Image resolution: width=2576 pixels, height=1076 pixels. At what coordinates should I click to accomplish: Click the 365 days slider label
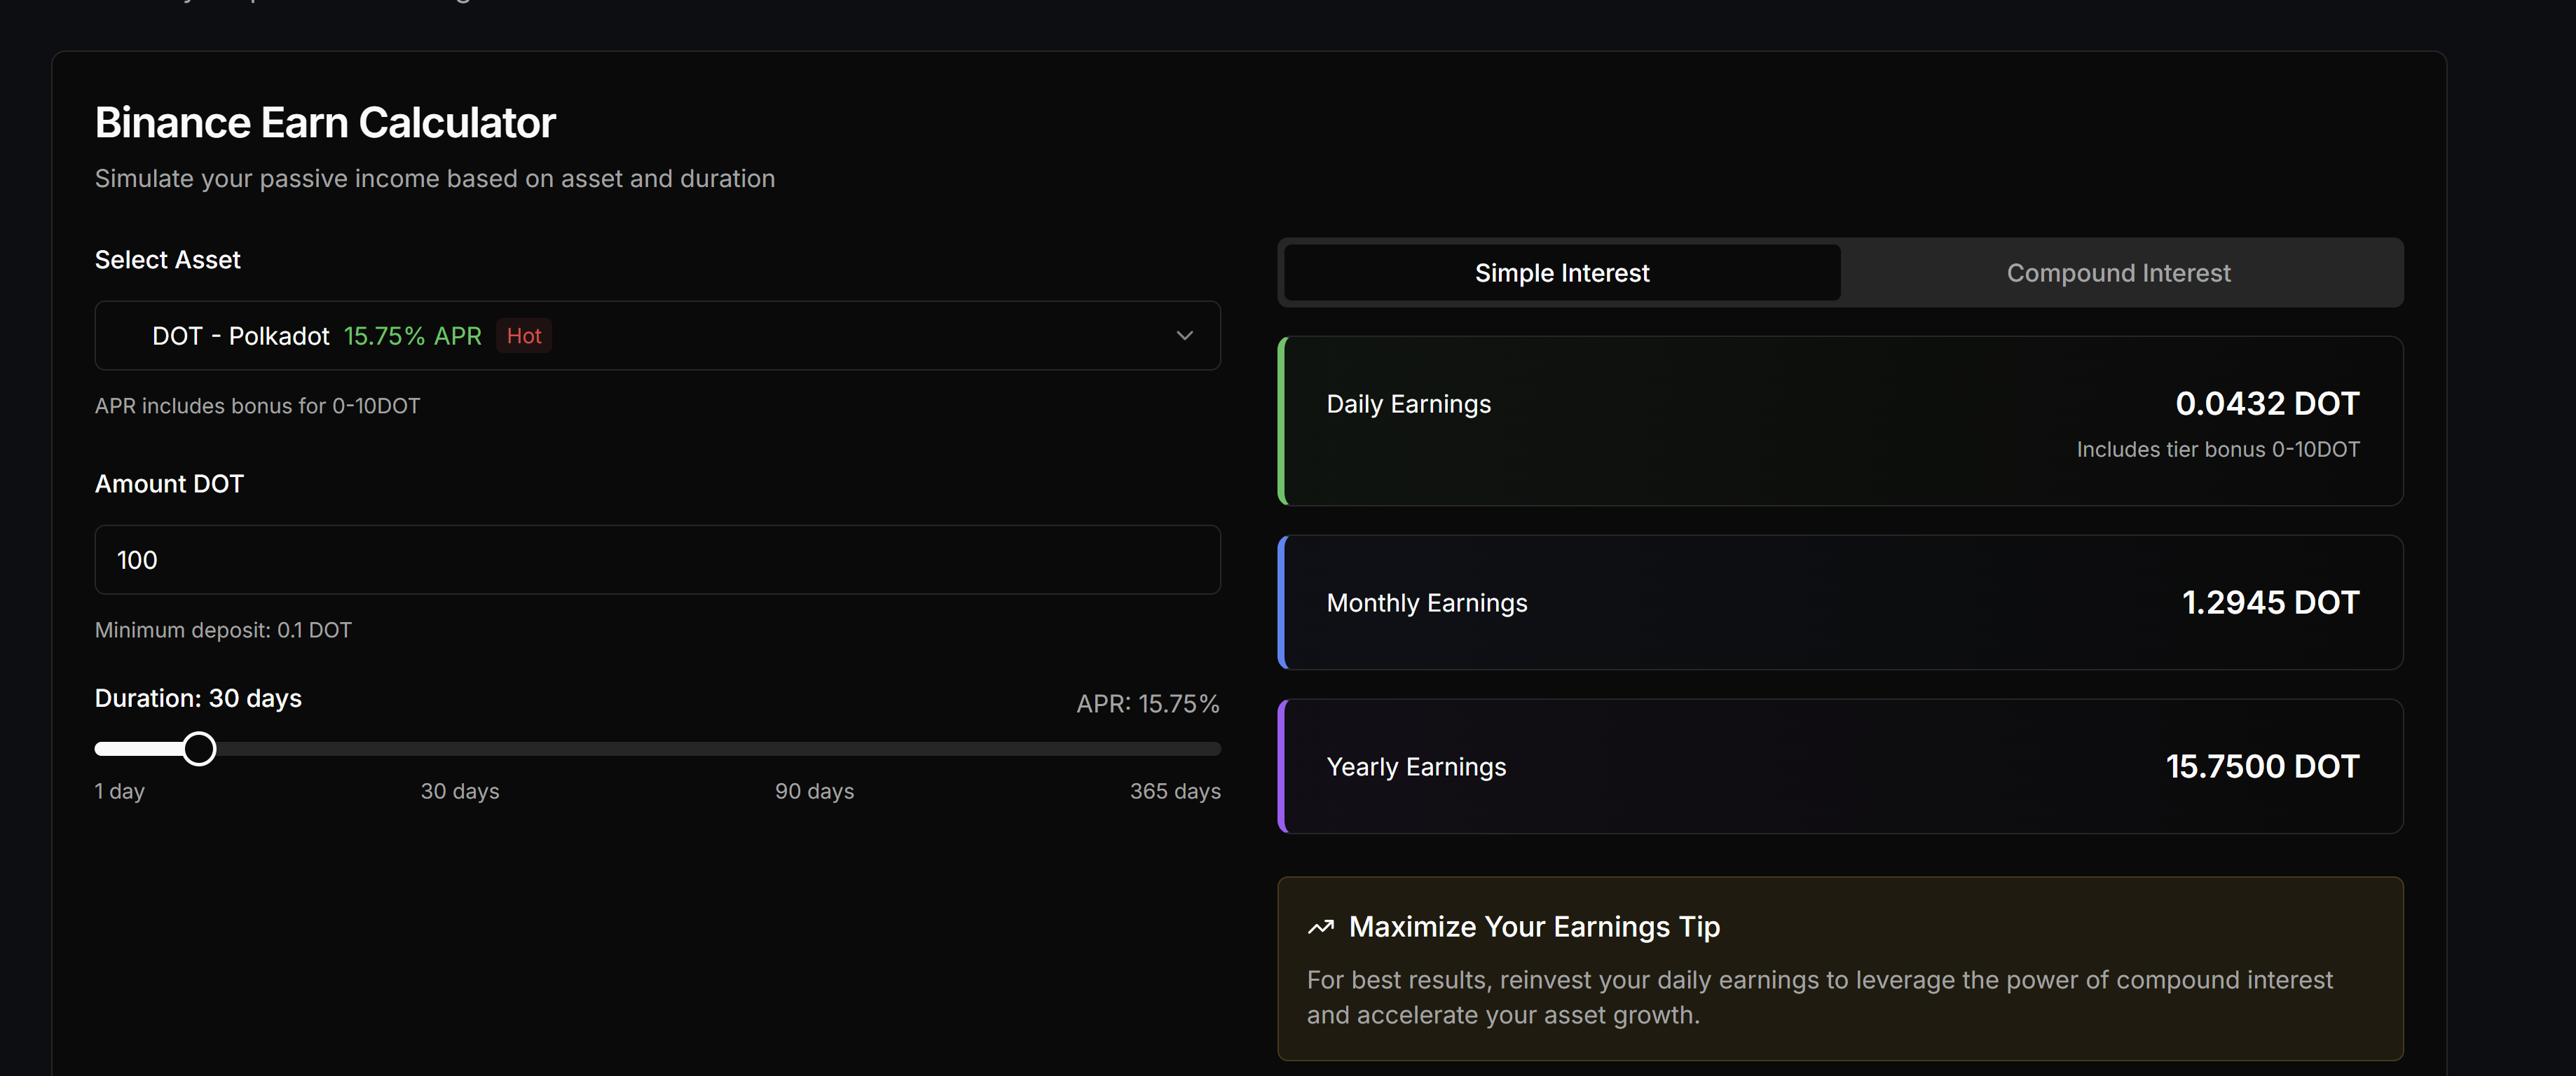[x=1175, y=791]
